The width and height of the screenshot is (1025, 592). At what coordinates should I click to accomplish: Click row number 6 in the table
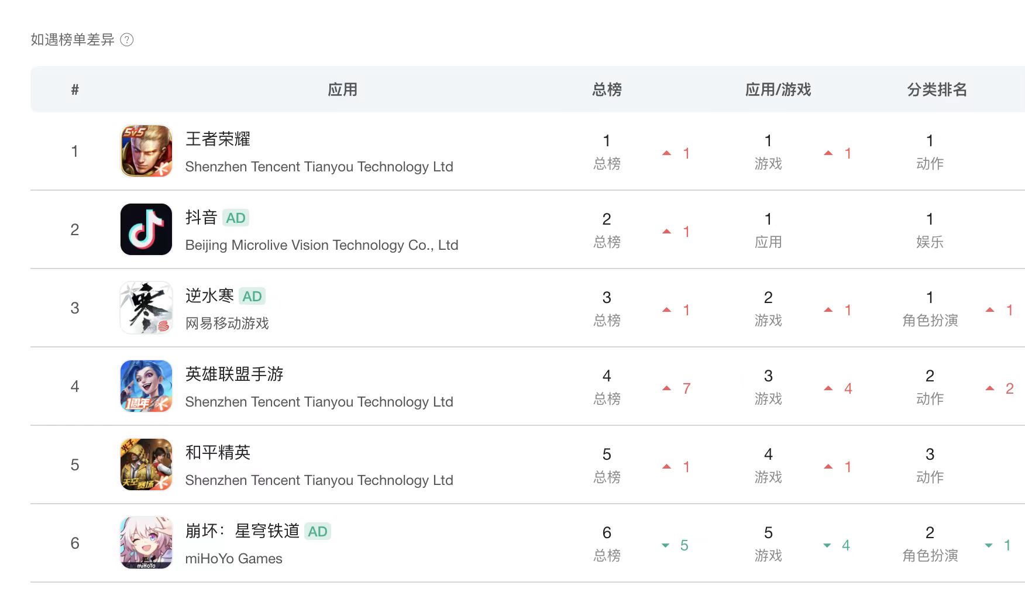[75, 543]
